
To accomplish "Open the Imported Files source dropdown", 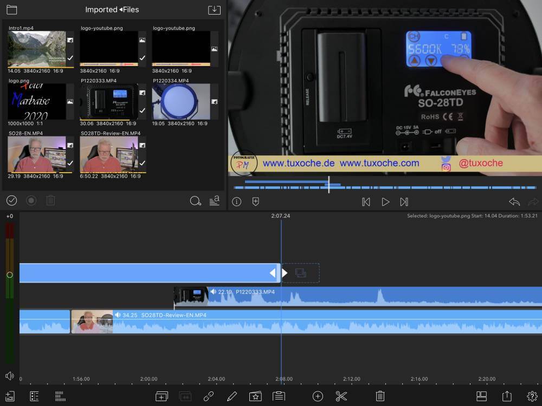I will 112,10.
